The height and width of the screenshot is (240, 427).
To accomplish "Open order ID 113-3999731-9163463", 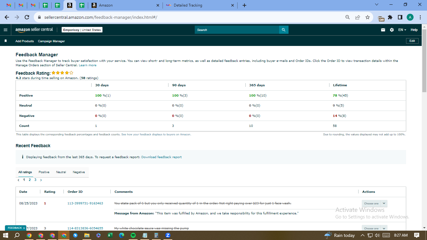I will tap(85, 203).
